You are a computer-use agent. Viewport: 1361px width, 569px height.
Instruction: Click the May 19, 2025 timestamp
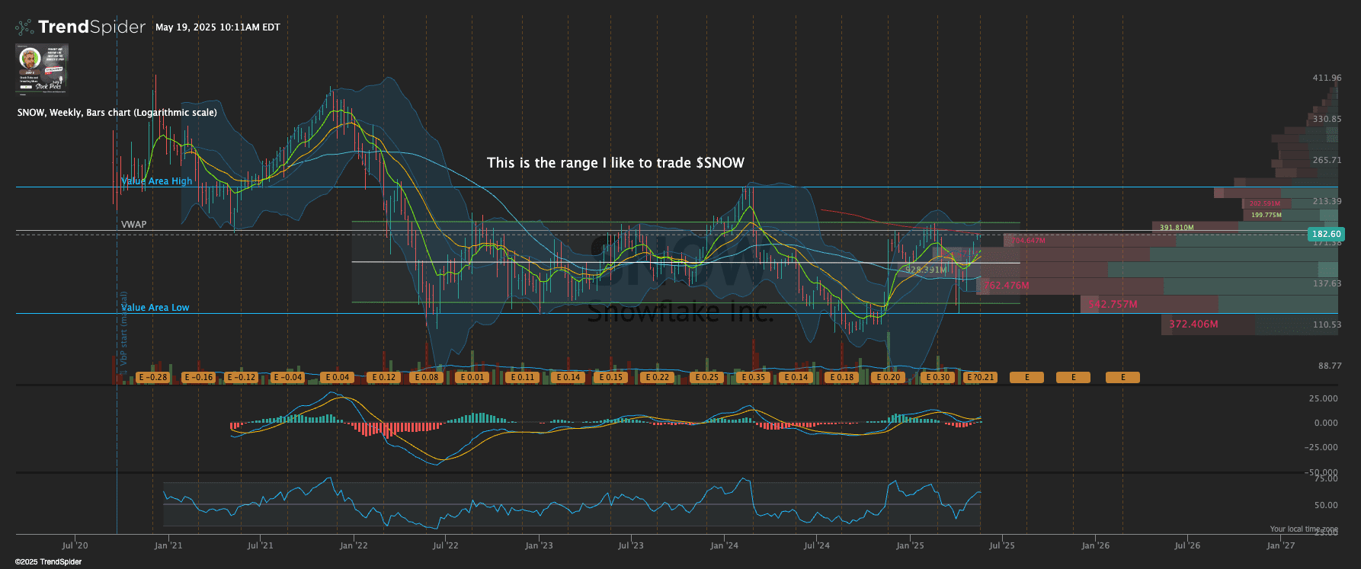click(x=218, y=27)
